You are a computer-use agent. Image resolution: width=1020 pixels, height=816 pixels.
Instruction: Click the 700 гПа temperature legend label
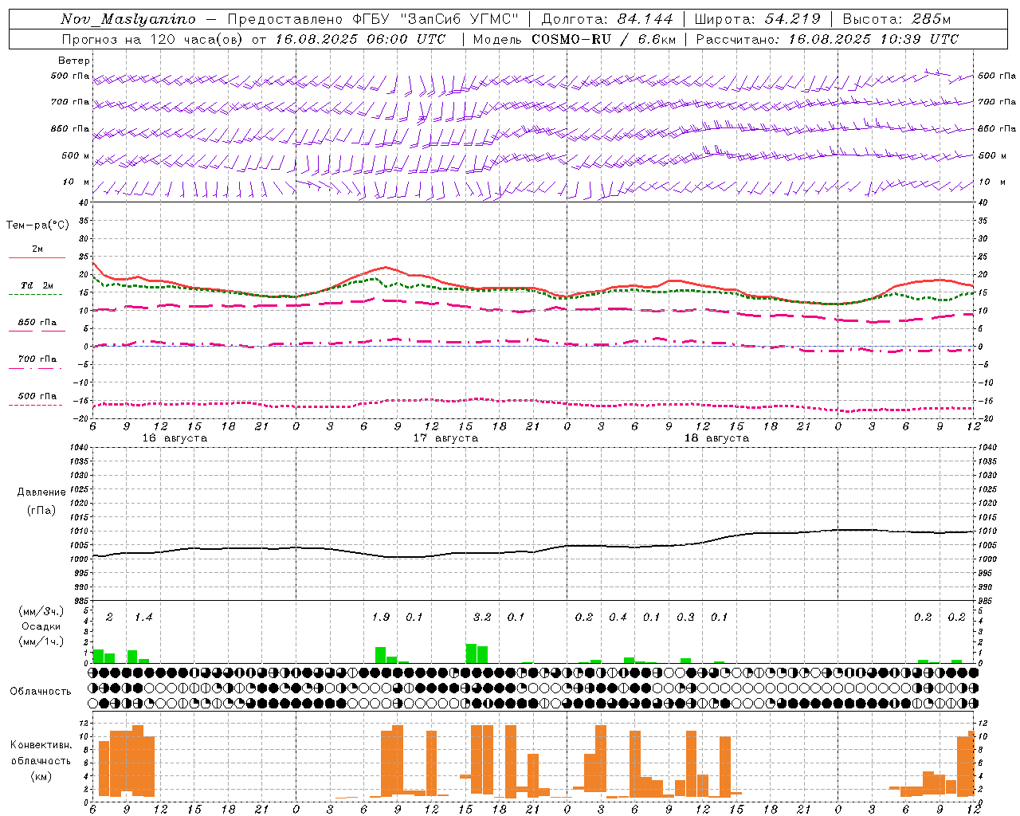(x=37, y=359)
